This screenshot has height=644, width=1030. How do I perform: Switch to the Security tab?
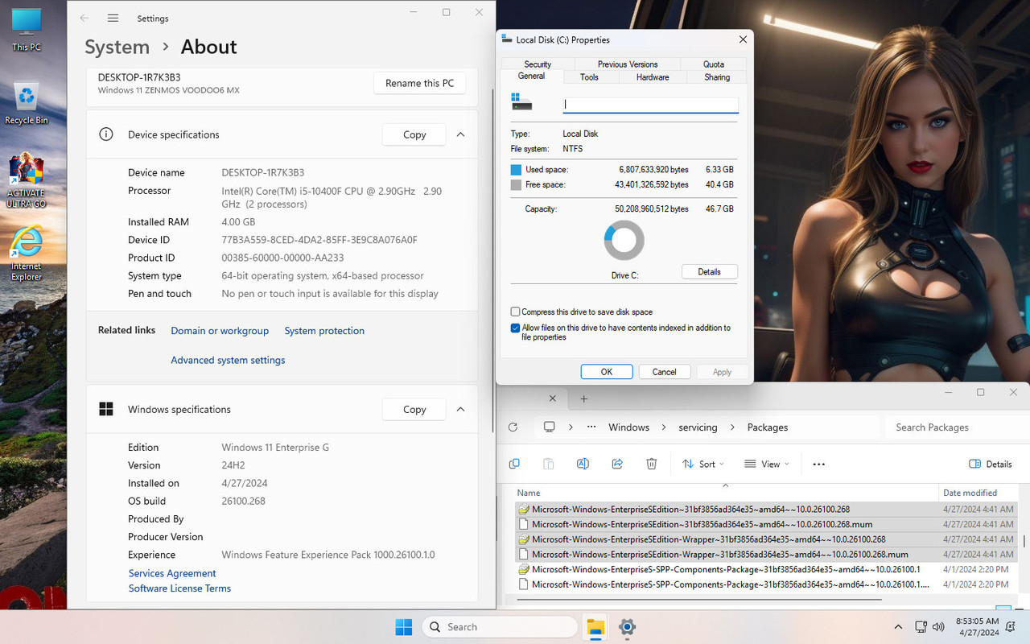pos(538,64)
